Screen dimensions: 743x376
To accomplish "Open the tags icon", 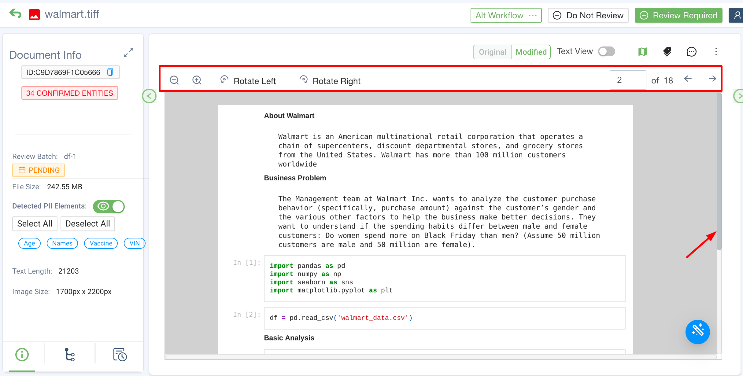I will [x=667, y=52].
